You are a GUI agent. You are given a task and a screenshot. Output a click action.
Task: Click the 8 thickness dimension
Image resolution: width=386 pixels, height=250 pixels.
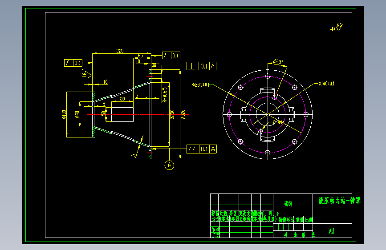(104, 104)
